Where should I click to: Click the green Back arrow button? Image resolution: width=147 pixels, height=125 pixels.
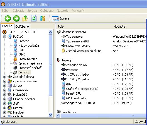[x=8, y=18]
